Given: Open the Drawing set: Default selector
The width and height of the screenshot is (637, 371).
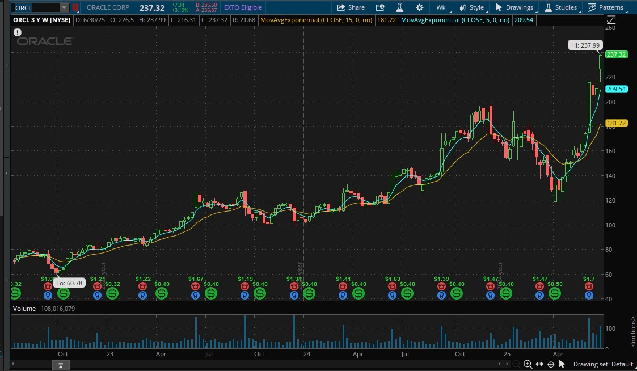Looking at the screenshot, I should click(603, 364).
